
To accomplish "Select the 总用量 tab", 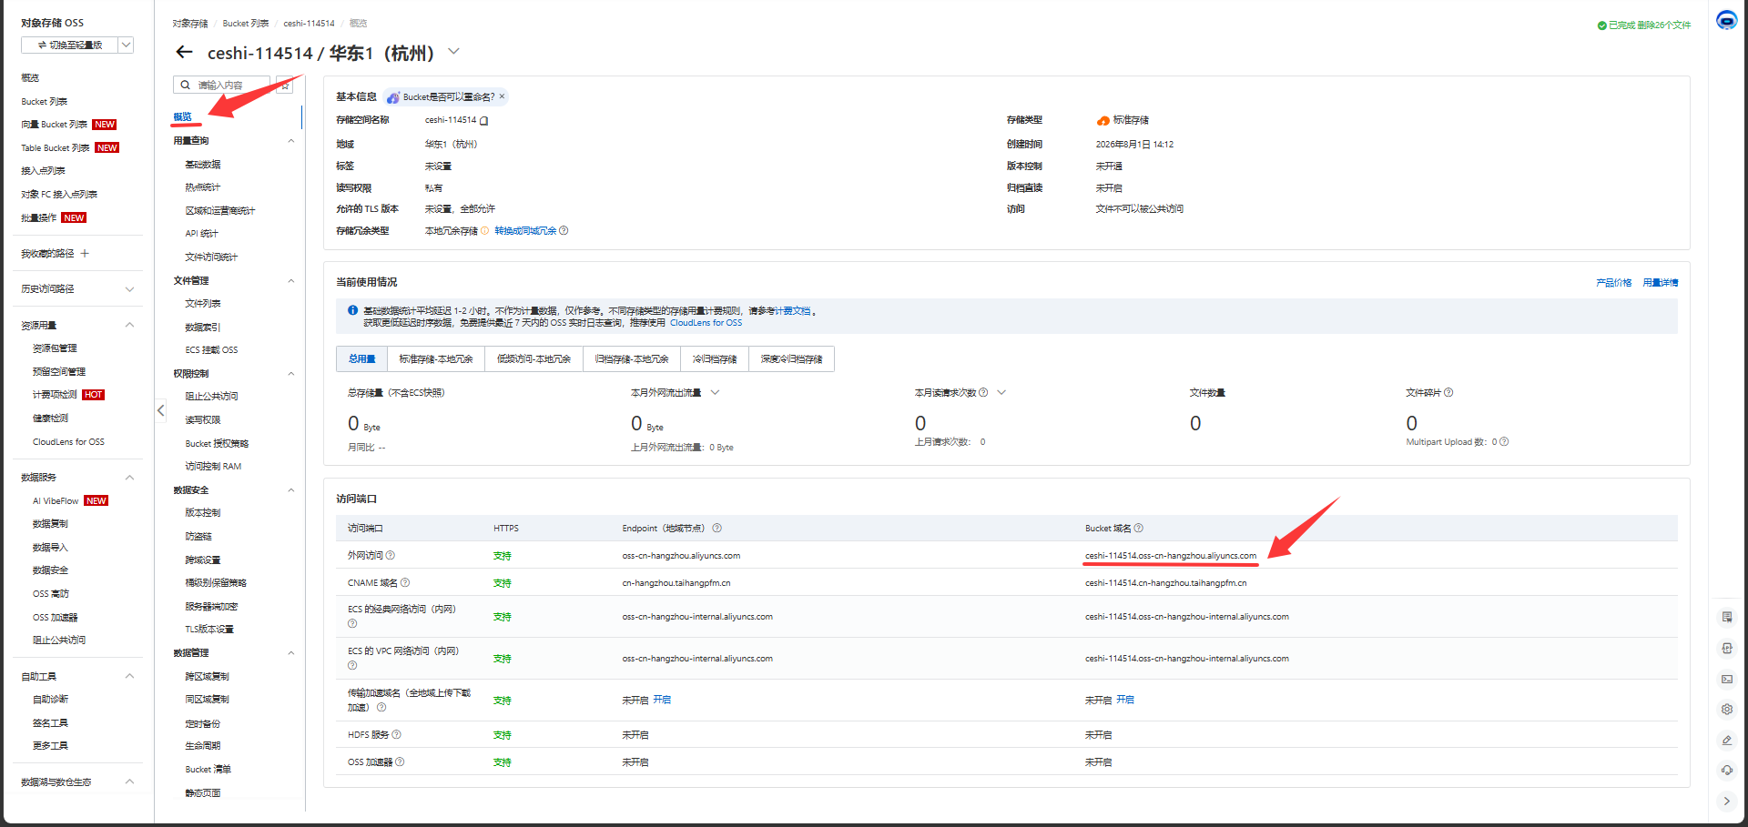I will coord(361,359).
